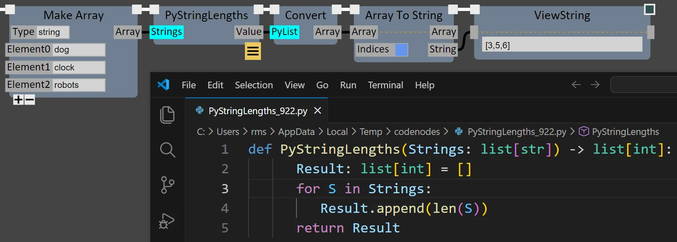Image resolution: width=677 pixels, height=242 pixels.
Task: Click C: drive in the breadcrumb
Action: click(201, 132)
